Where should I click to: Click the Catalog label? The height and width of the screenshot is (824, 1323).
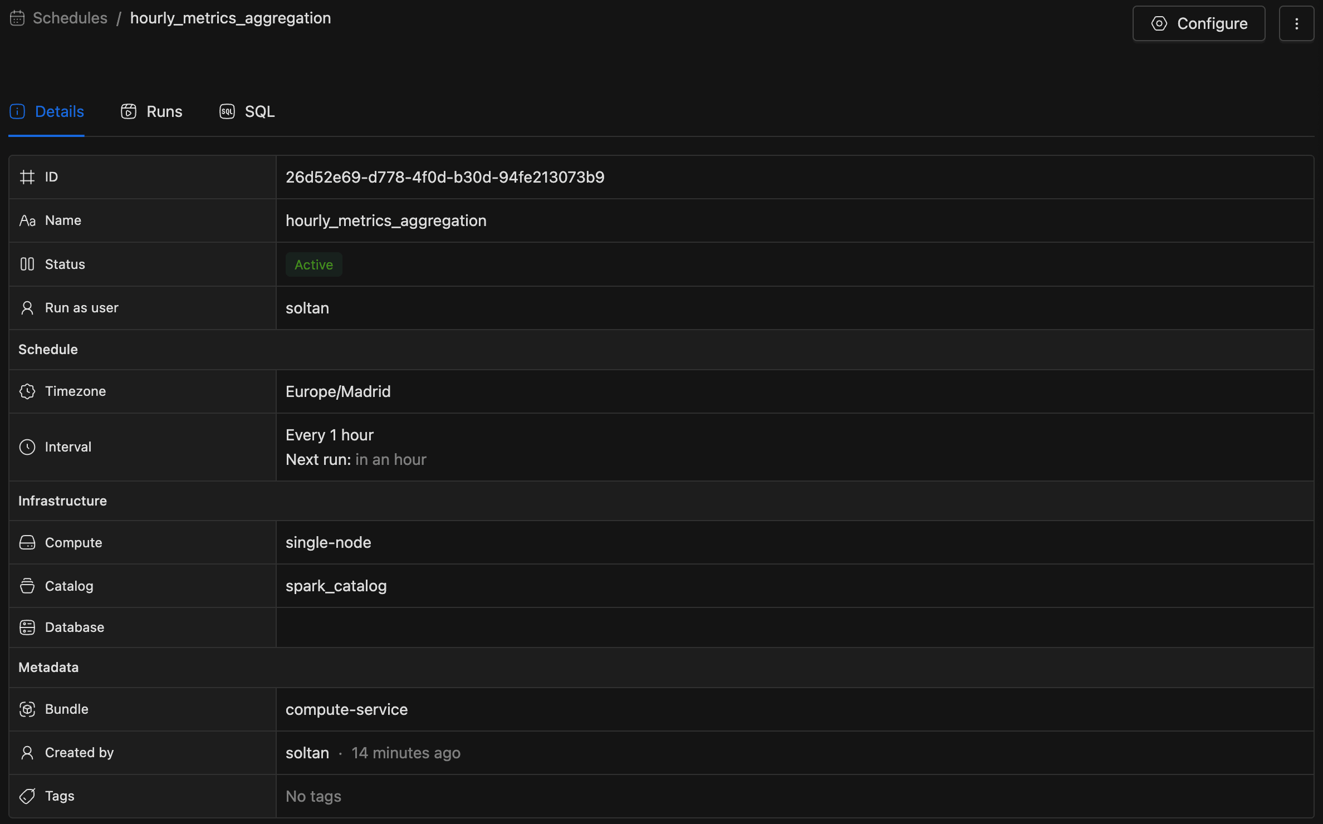pos(69,586)
